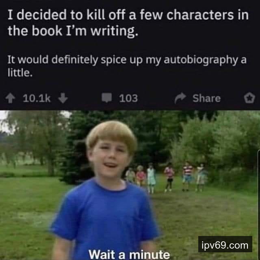Upvote the autobiography post
260x260 pixels.
(x=10, y=98)
